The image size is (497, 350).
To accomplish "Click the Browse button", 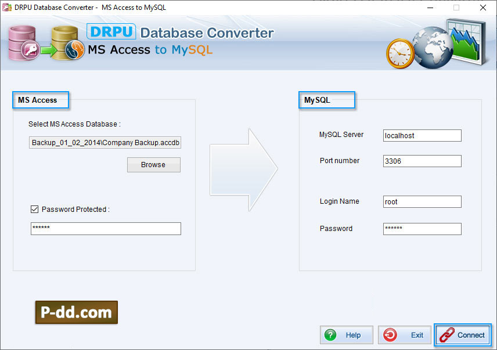I will pyautogui.click(x=153, y=165).
